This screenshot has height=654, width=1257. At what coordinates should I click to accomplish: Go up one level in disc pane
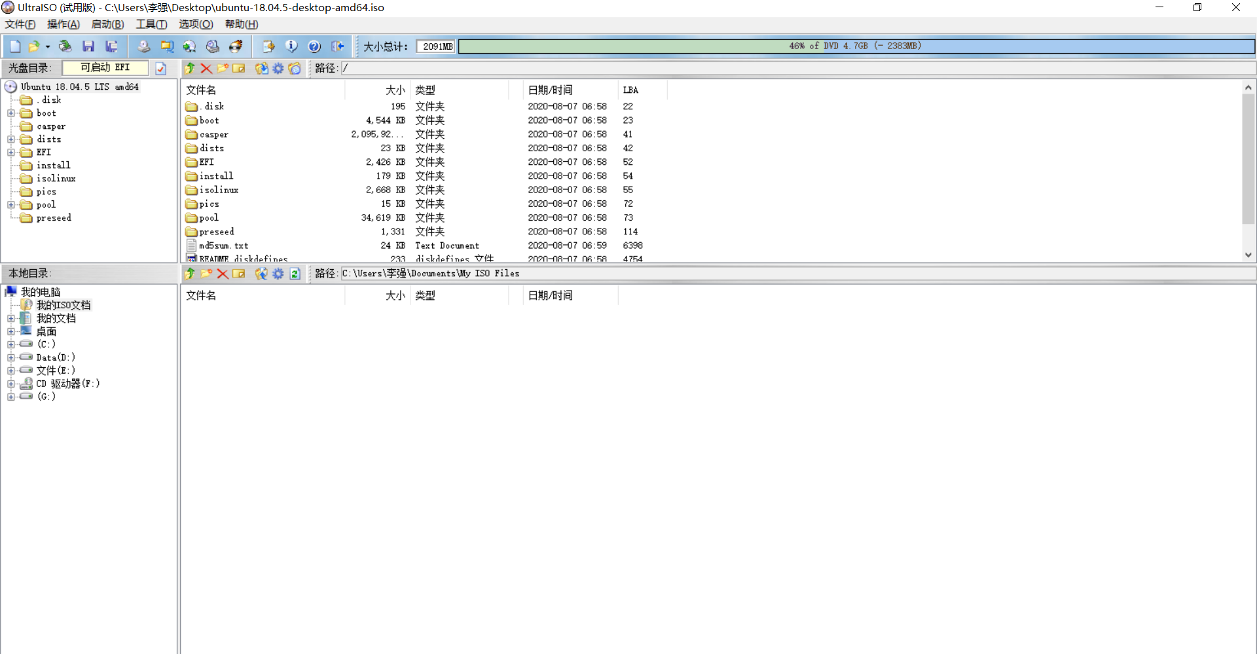(x=190, y=68)
